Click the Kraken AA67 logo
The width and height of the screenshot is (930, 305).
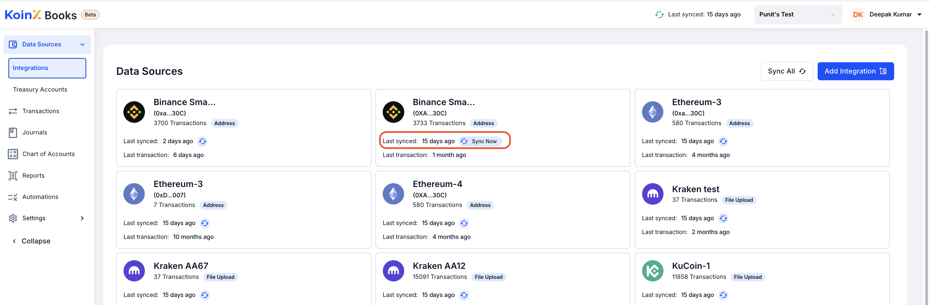(134, 271)
